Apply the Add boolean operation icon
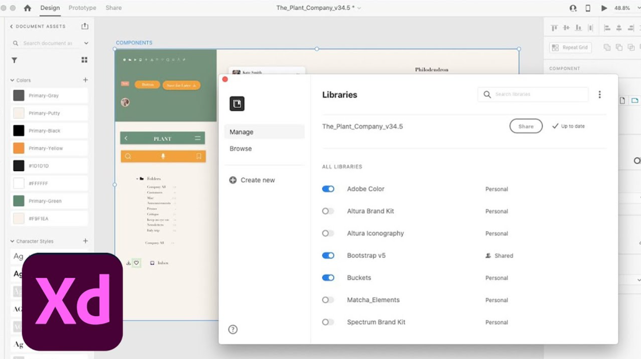641x359 pixels. tap(607, 47)
